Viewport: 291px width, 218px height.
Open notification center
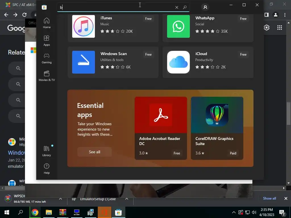coord(282,212)
